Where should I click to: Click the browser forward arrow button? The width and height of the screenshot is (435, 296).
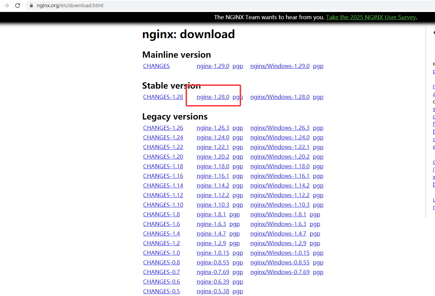pos(6,5)
